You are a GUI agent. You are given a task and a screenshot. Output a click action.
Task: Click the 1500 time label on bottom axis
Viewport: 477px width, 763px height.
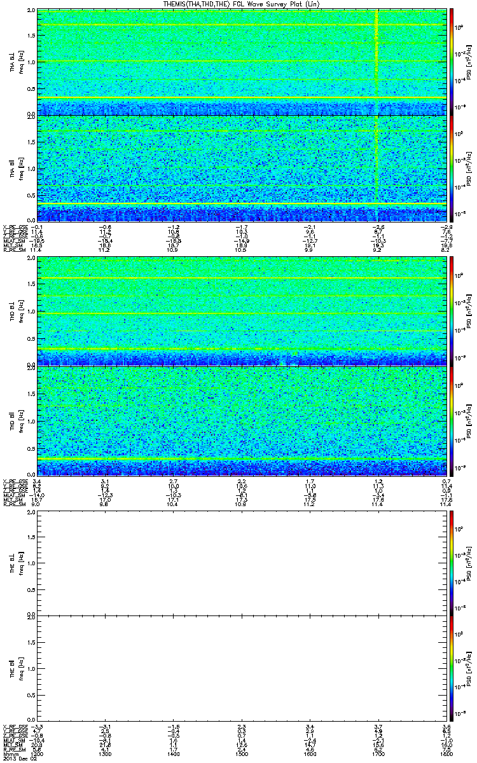[x=240, y=753]
